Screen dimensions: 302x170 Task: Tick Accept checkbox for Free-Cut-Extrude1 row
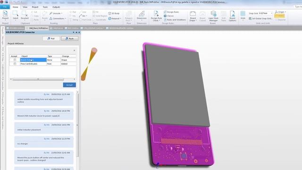click(15, 64)
